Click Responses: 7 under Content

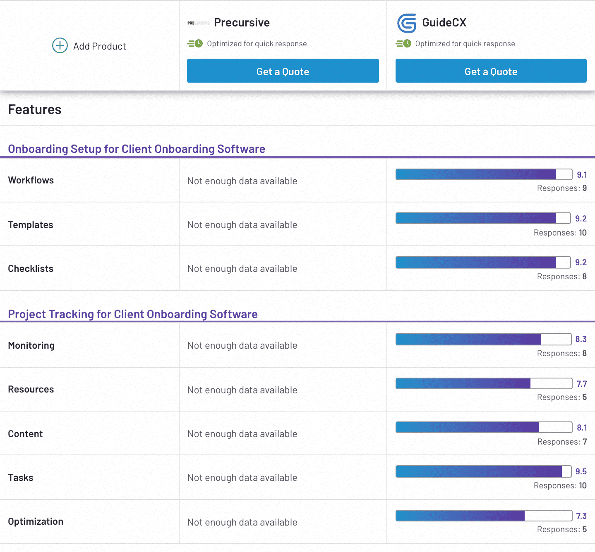(x=562, y=442)
